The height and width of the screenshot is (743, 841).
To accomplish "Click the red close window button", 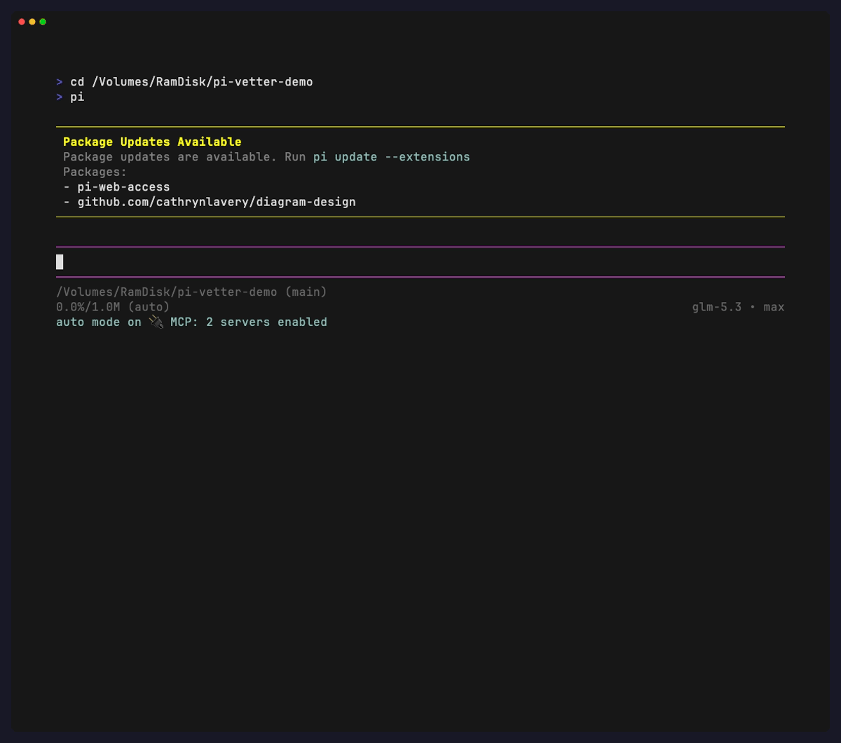I will 22,22.
